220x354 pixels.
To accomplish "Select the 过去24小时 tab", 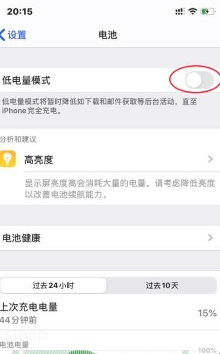I will click(53, 286).
